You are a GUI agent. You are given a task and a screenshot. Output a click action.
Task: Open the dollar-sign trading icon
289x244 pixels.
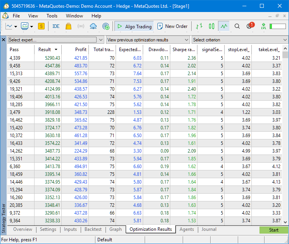[42, 26]
